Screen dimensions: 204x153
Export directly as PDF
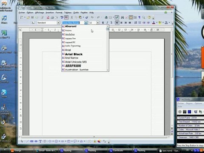click(x=48, y=17)
